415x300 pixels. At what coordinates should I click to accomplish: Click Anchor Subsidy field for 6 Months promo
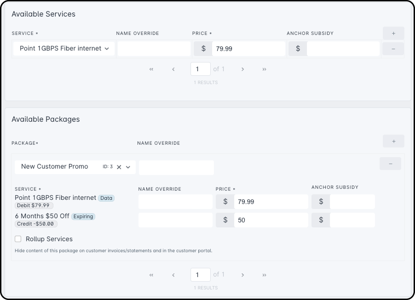point(352,220)
